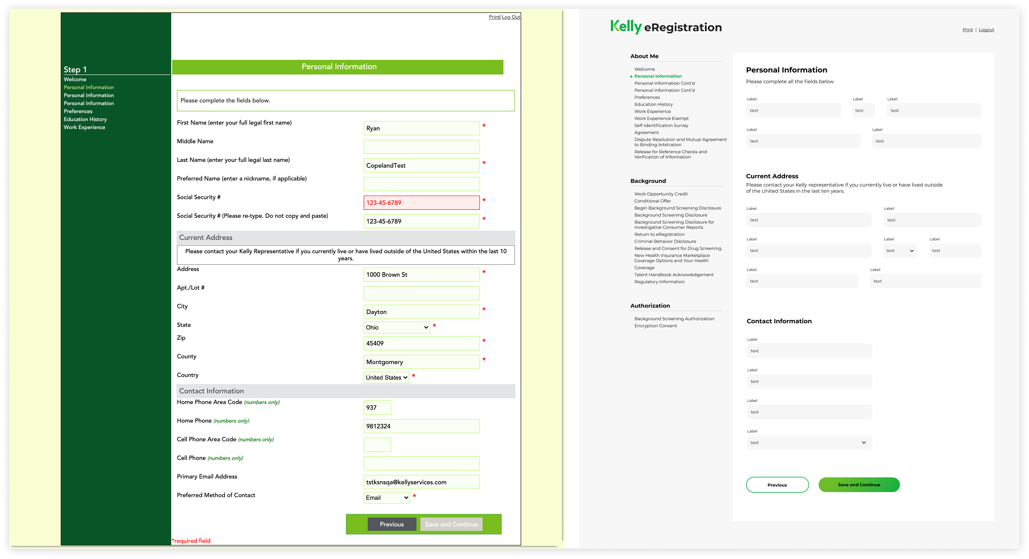1029x559 pixels.
Task: Click the empty Cell Phone Area Code field
Action: [x=377, y=445]
